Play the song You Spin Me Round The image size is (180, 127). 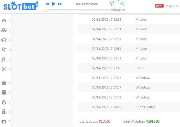pos(53,4)
